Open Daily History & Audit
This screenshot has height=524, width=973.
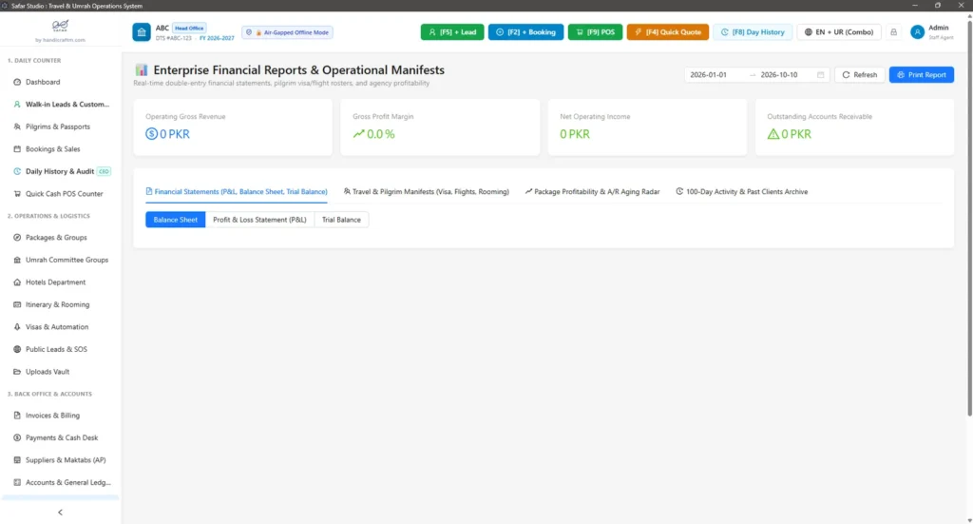(60, 171)
